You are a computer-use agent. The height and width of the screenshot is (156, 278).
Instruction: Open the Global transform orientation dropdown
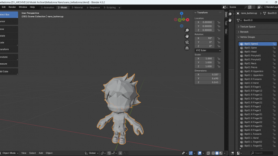pos(92,153)
